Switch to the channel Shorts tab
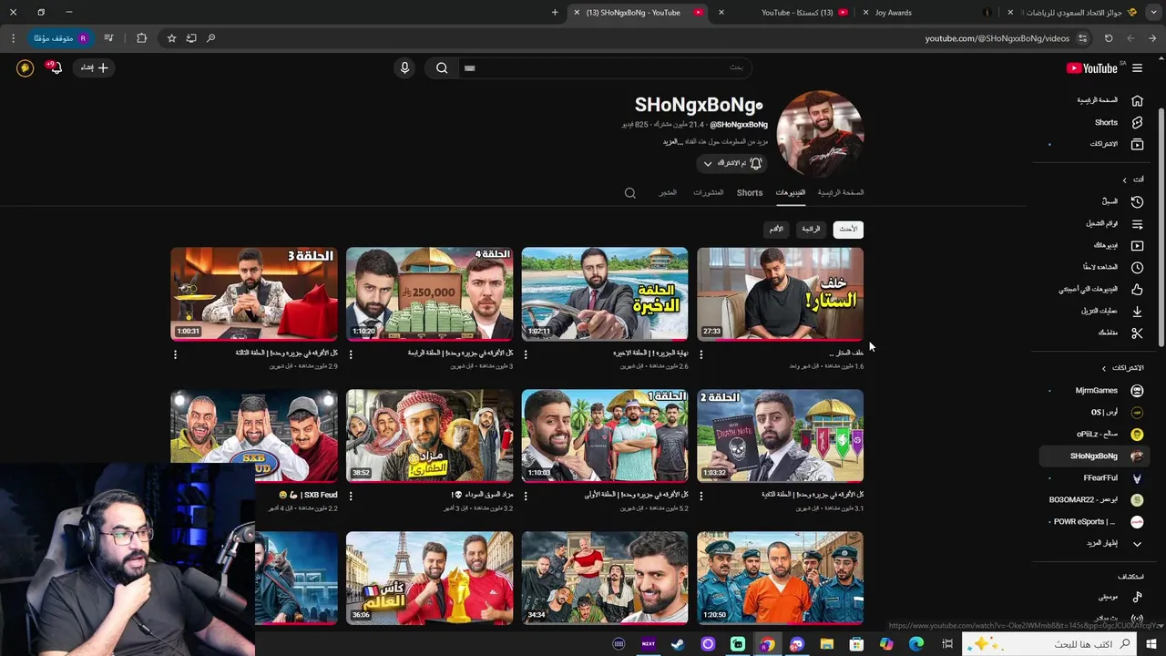The image size is (1166, 656). (x=750, y=193)
